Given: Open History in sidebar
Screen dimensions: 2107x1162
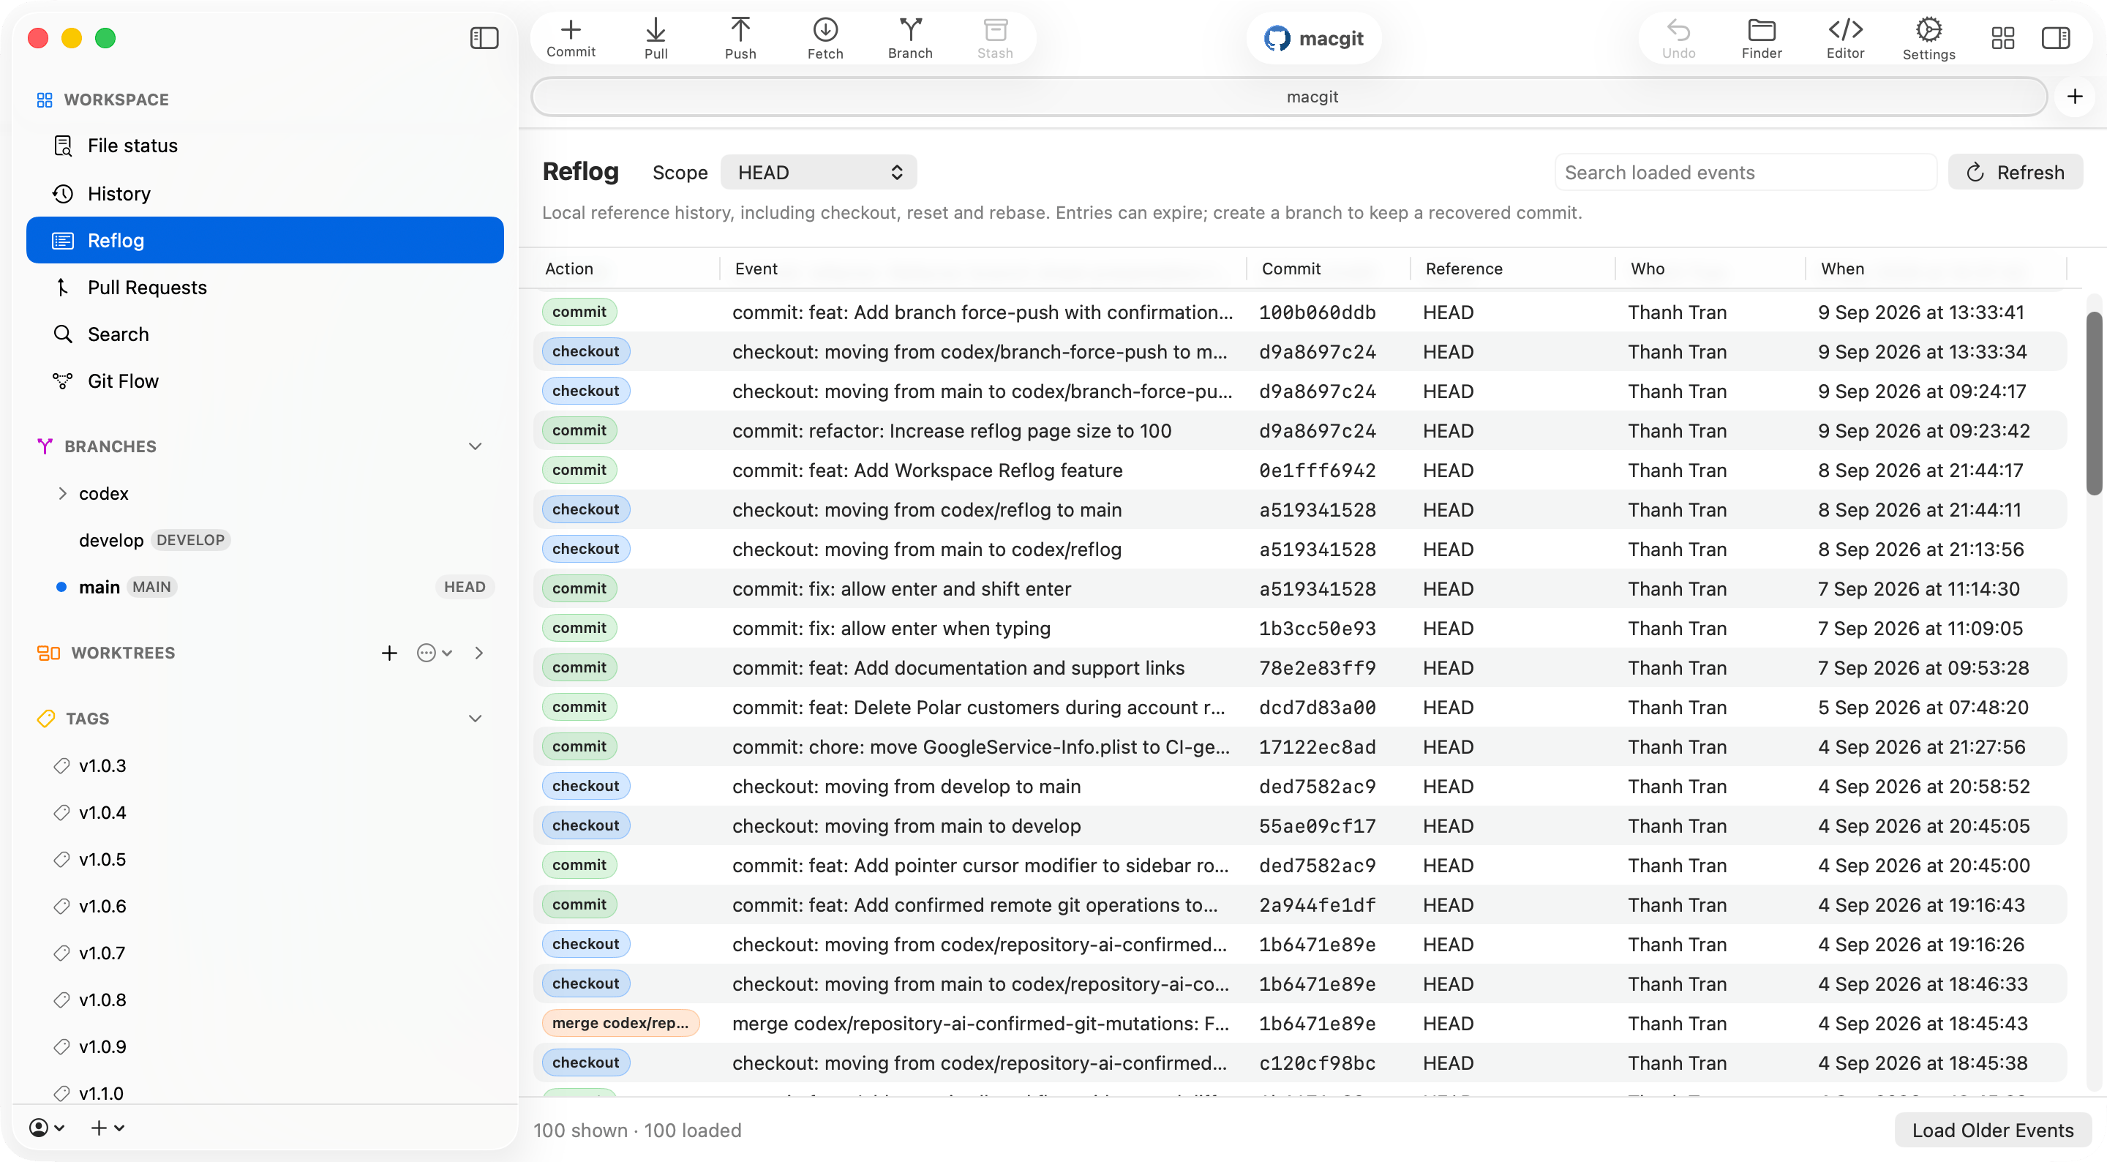Looking at the screenshot, I should (x=265, y=193).
